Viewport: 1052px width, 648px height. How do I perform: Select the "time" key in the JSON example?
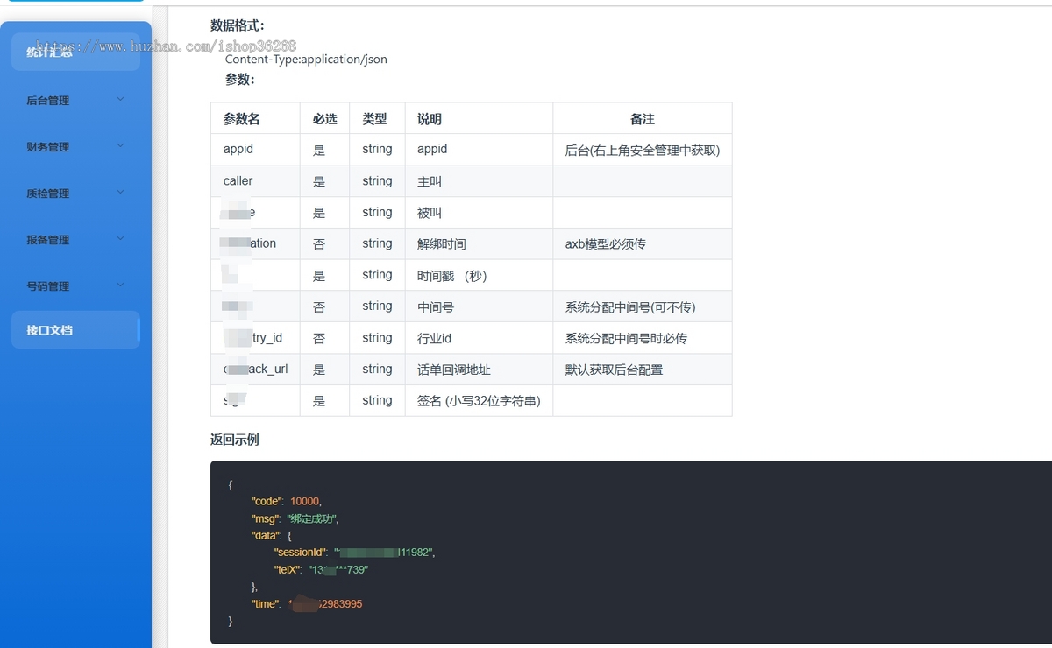pyautogui.click(x=267, y=604)
